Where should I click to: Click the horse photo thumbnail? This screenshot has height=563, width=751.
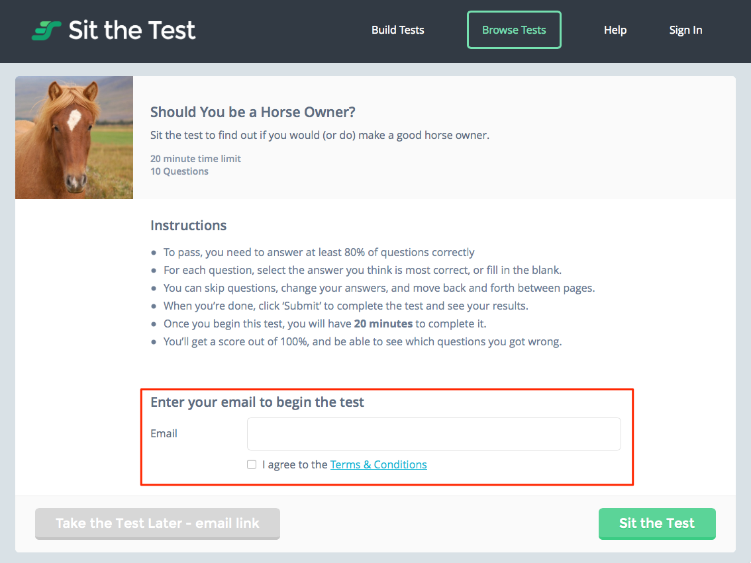(x=74, y=138)
